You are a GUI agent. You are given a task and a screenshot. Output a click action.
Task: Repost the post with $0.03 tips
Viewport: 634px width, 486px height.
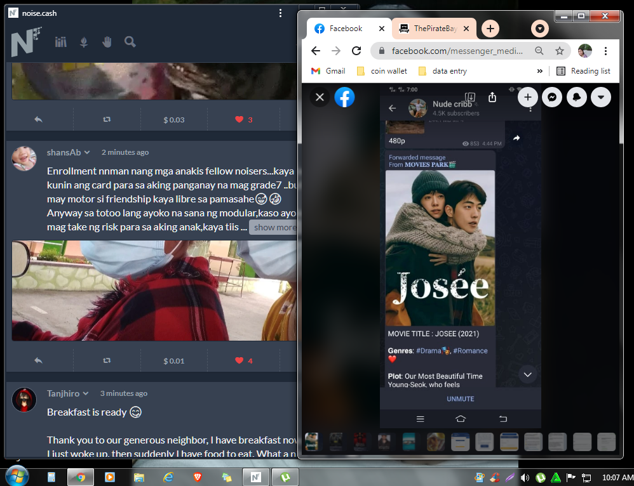tap(107, 119)
